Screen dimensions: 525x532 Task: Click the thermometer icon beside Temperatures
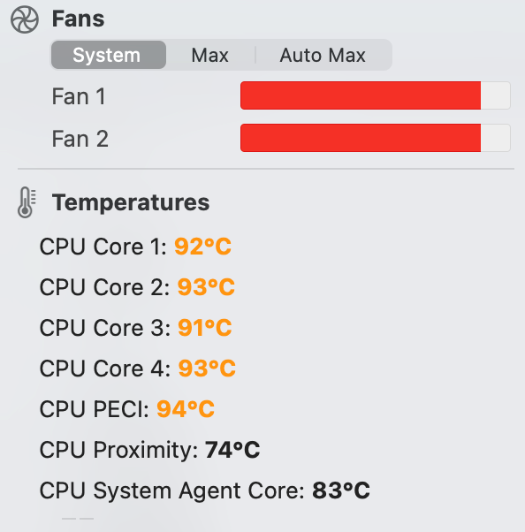point(27,202)
